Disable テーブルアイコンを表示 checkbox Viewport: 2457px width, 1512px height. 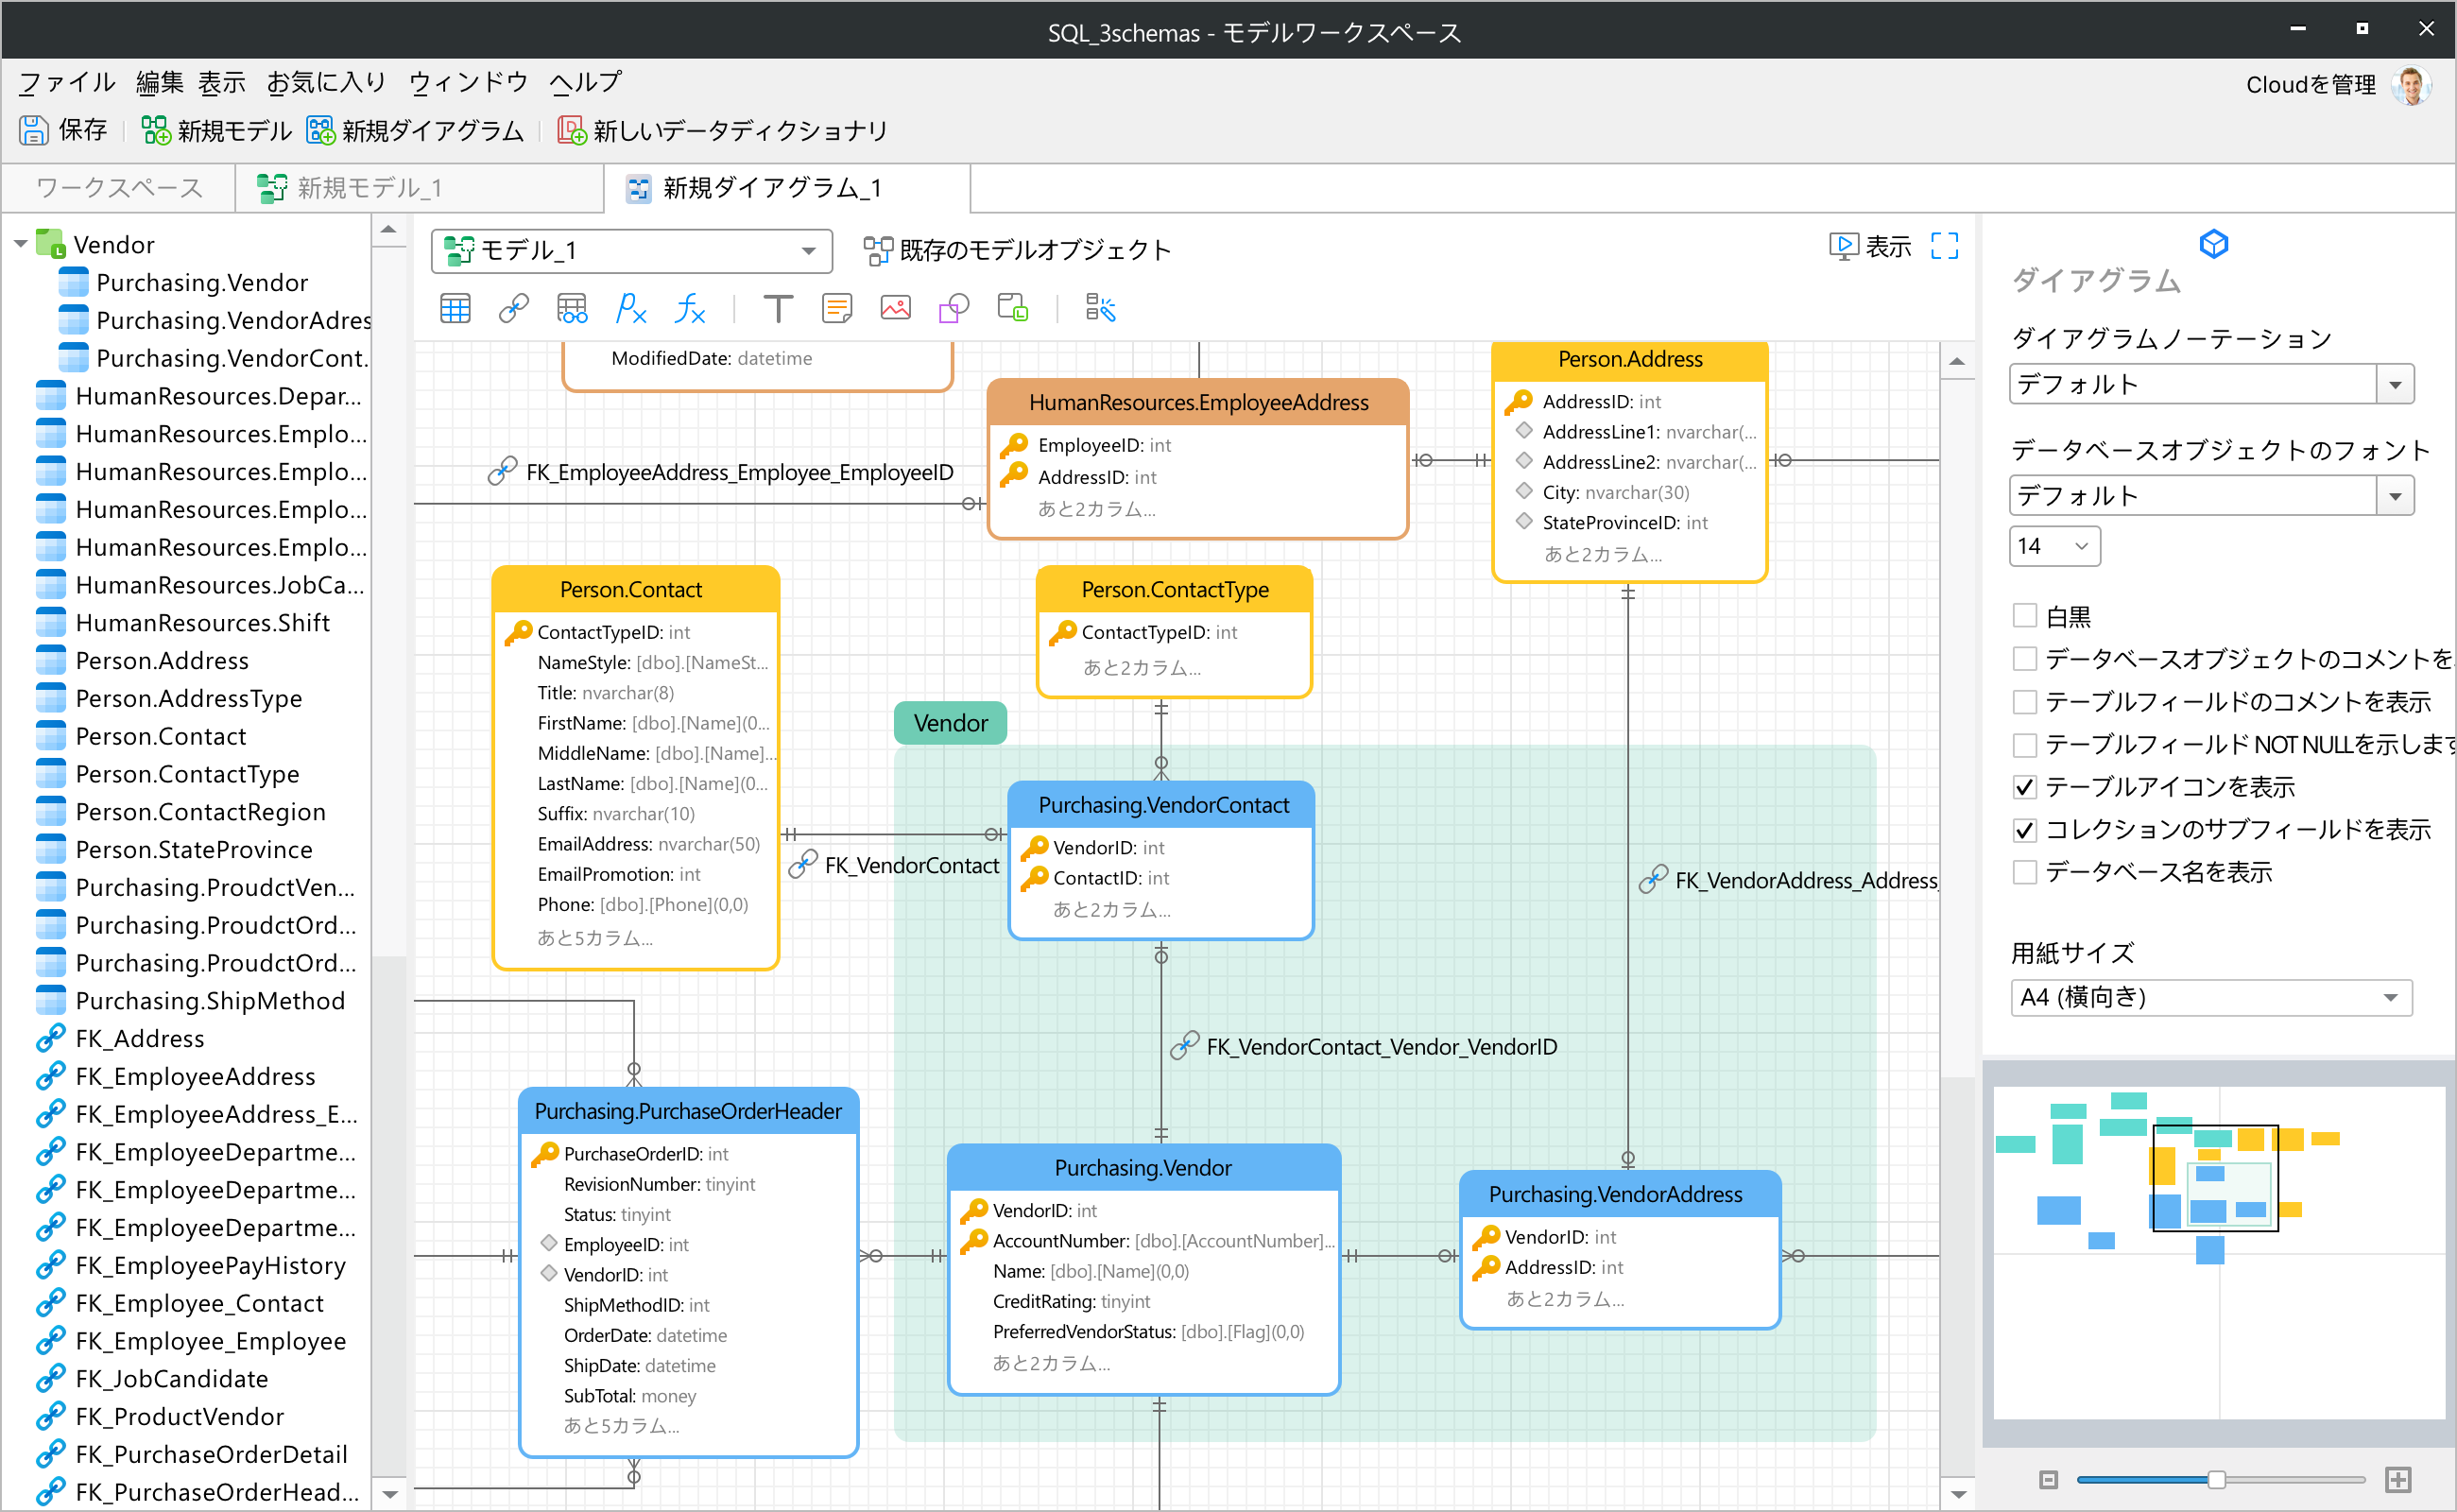(2025, 787)
